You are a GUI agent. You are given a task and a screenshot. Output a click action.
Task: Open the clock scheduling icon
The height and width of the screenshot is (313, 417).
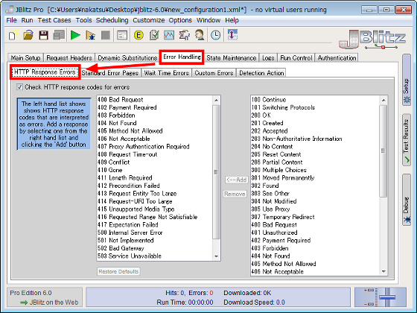tap(215, 35)
